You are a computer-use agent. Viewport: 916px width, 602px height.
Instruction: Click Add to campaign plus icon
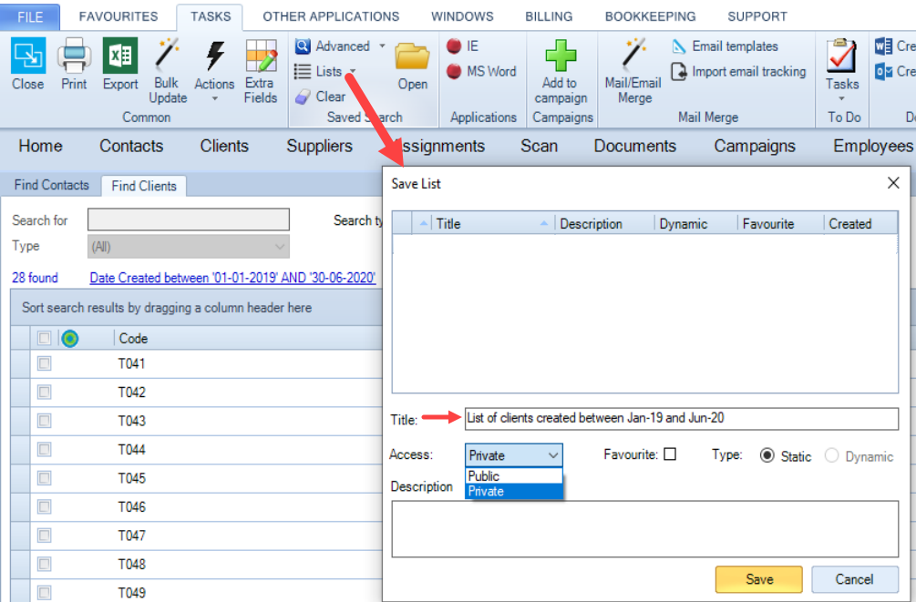click(x=561, y=56)
